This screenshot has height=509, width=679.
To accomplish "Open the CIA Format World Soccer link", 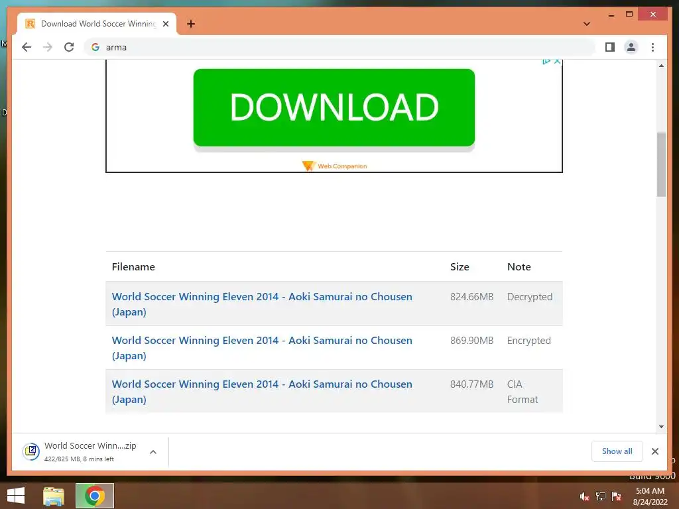I will (261, 391).
